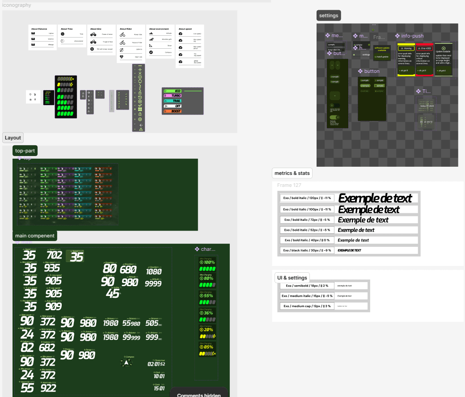This screenshot has height=397, width=465.
Task: Click 'ok got it' on yellow Warning card
Action: (406, 71)
